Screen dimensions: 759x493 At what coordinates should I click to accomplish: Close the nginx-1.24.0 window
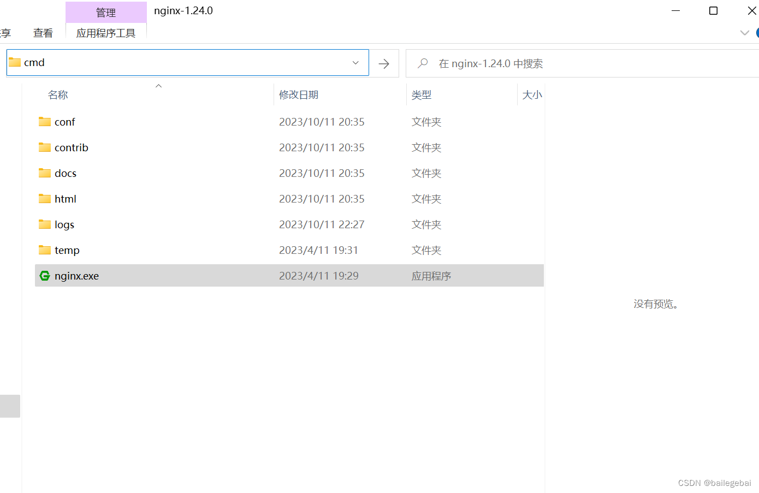[x=751, y=11]
